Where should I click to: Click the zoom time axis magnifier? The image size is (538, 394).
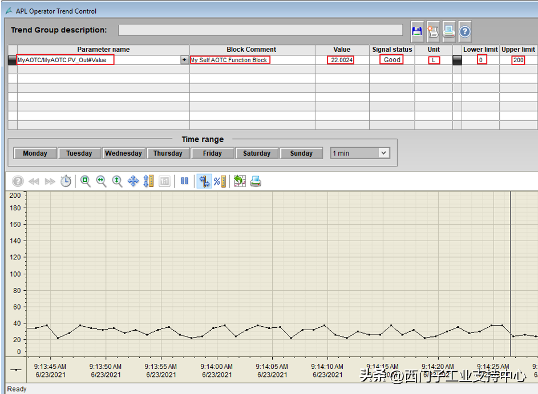(102, 181)
